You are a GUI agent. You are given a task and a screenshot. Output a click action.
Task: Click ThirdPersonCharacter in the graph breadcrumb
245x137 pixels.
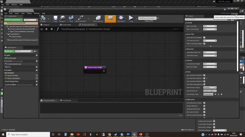[x=73, y=29]
